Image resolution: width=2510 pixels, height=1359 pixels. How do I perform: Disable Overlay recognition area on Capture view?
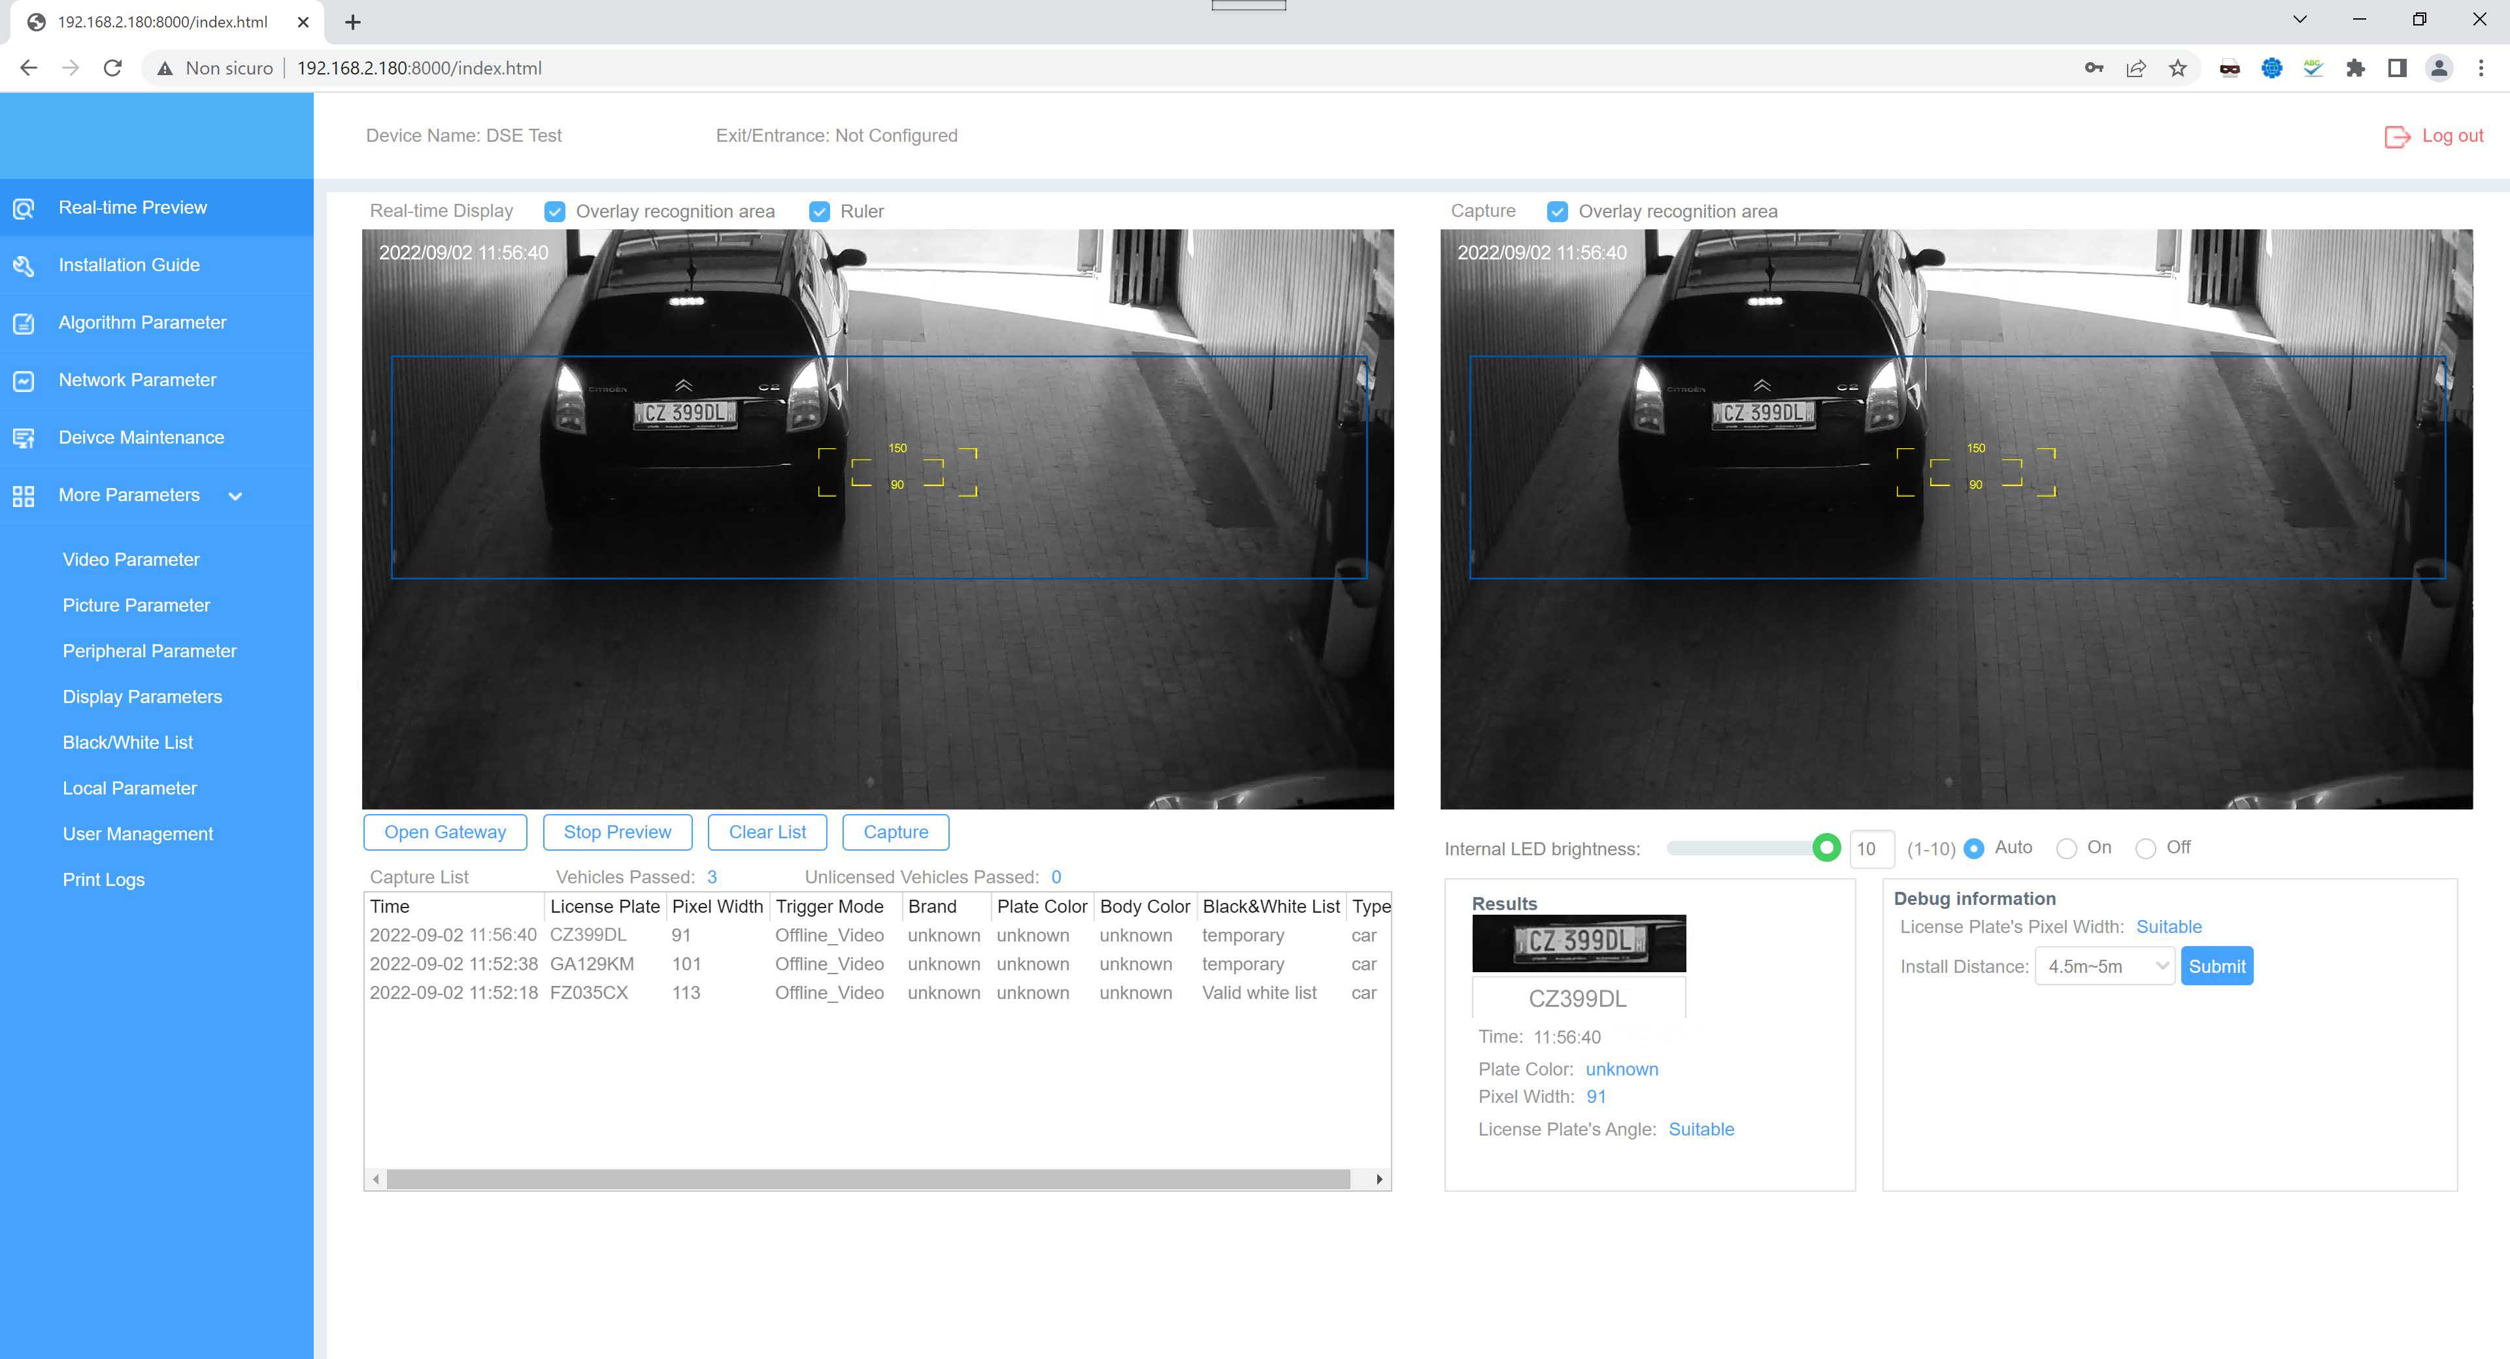click(x=1558, y=210)
